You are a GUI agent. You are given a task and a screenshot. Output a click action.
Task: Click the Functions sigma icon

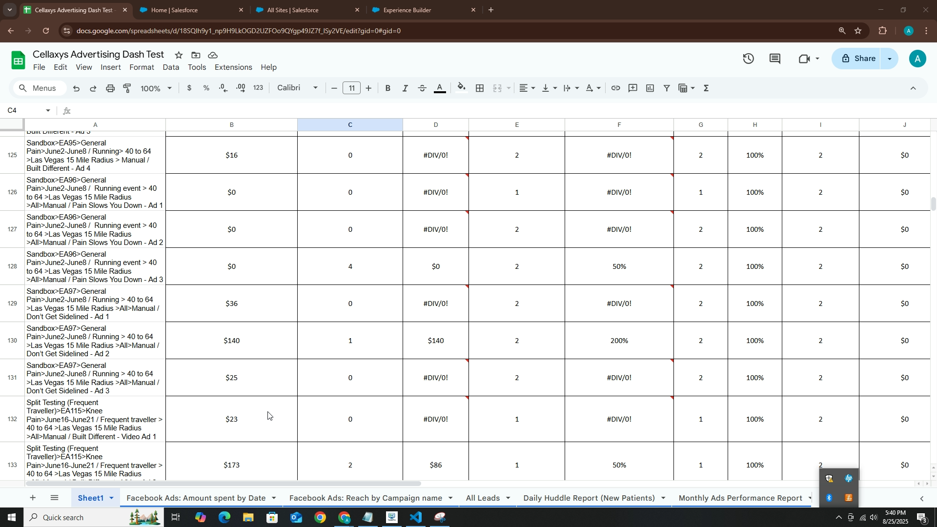[706, 88]
